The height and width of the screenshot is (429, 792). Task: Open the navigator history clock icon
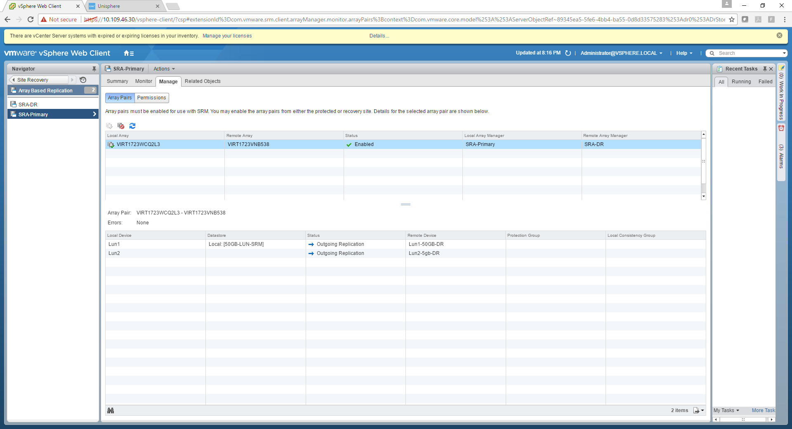click(83, 80)
